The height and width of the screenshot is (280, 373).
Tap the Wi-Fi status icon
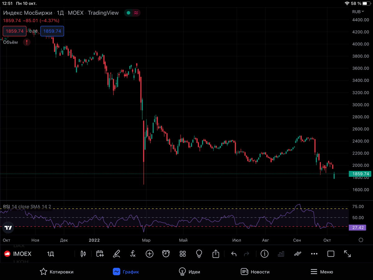(347, 3)
